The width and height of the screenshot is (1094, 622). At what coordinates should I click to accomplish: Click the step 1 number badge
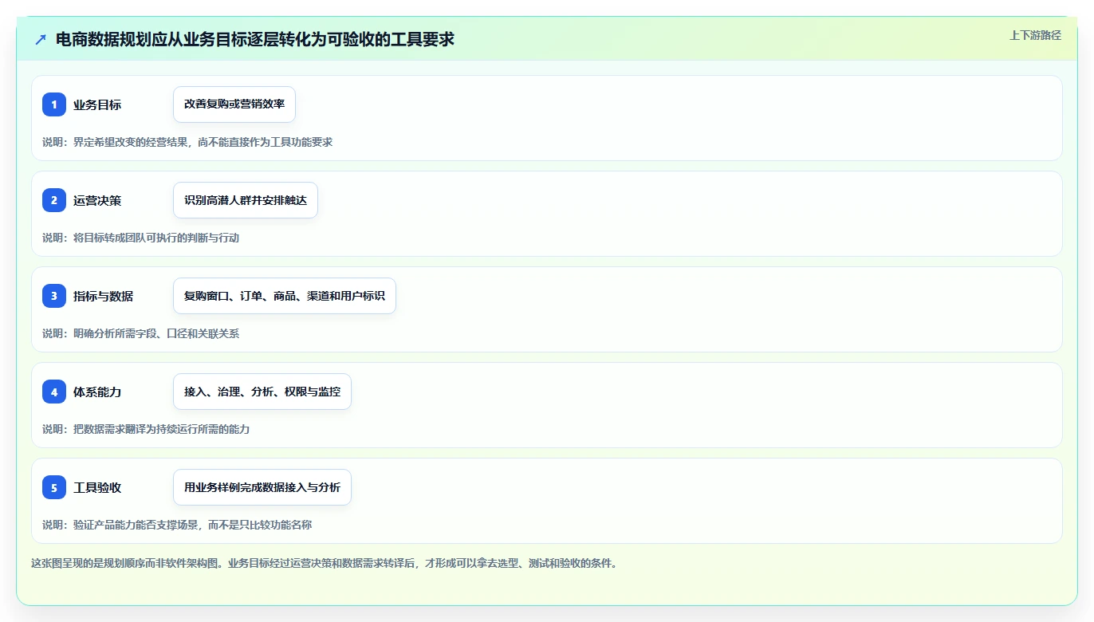(x=54, y=104)
